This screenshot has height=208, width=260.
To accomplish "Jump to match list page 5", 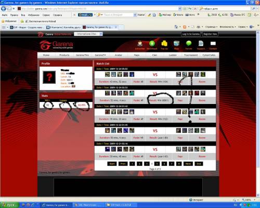I will (157, 164).
